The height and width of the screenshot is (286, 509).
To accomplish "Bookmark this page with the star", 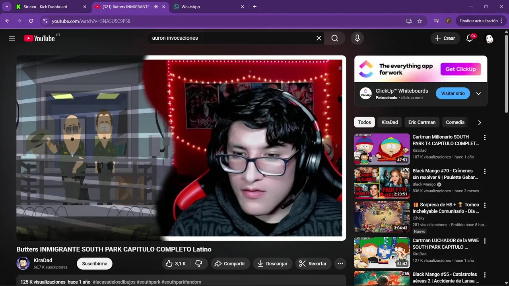I will point(420,21).
